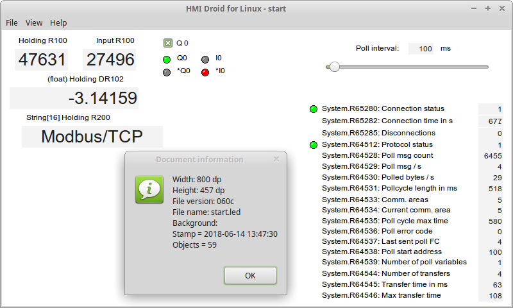
Task: Click 'File name: start.led' in dialog
Action: point(206,212)
